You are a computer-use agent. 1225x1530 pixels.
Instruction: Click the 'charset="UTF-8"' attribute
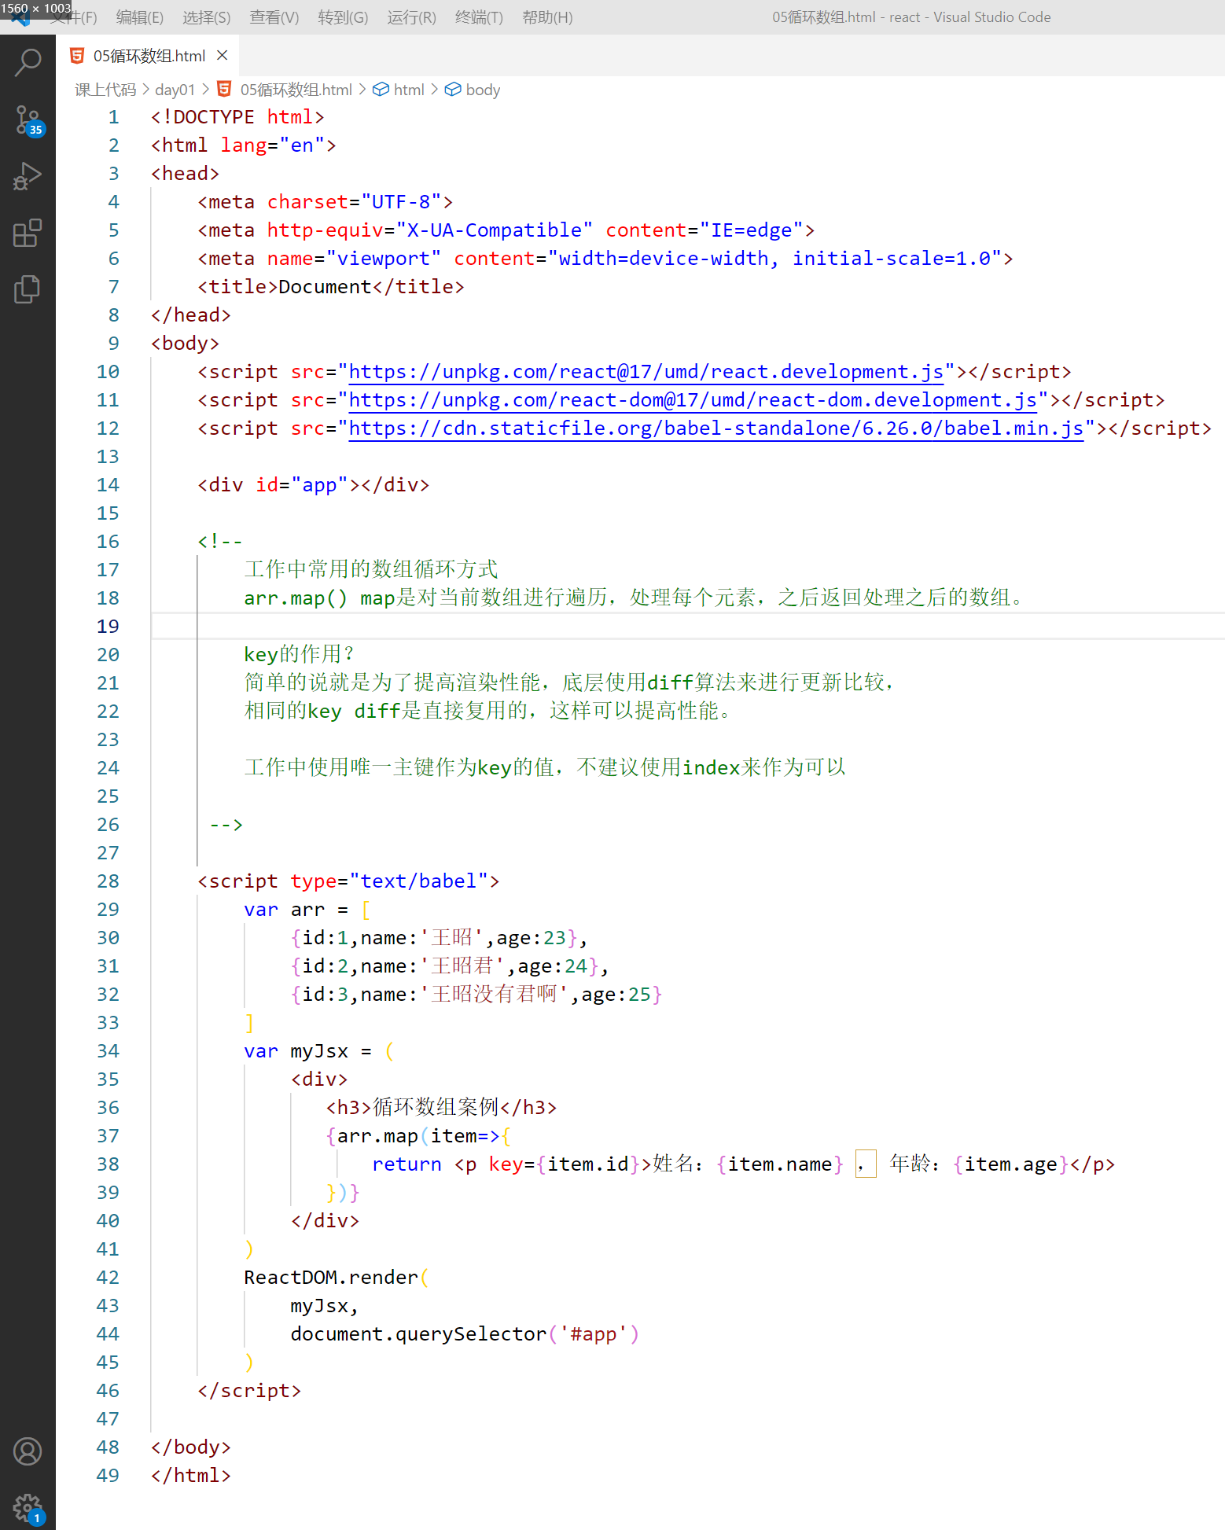coord(355,202)
